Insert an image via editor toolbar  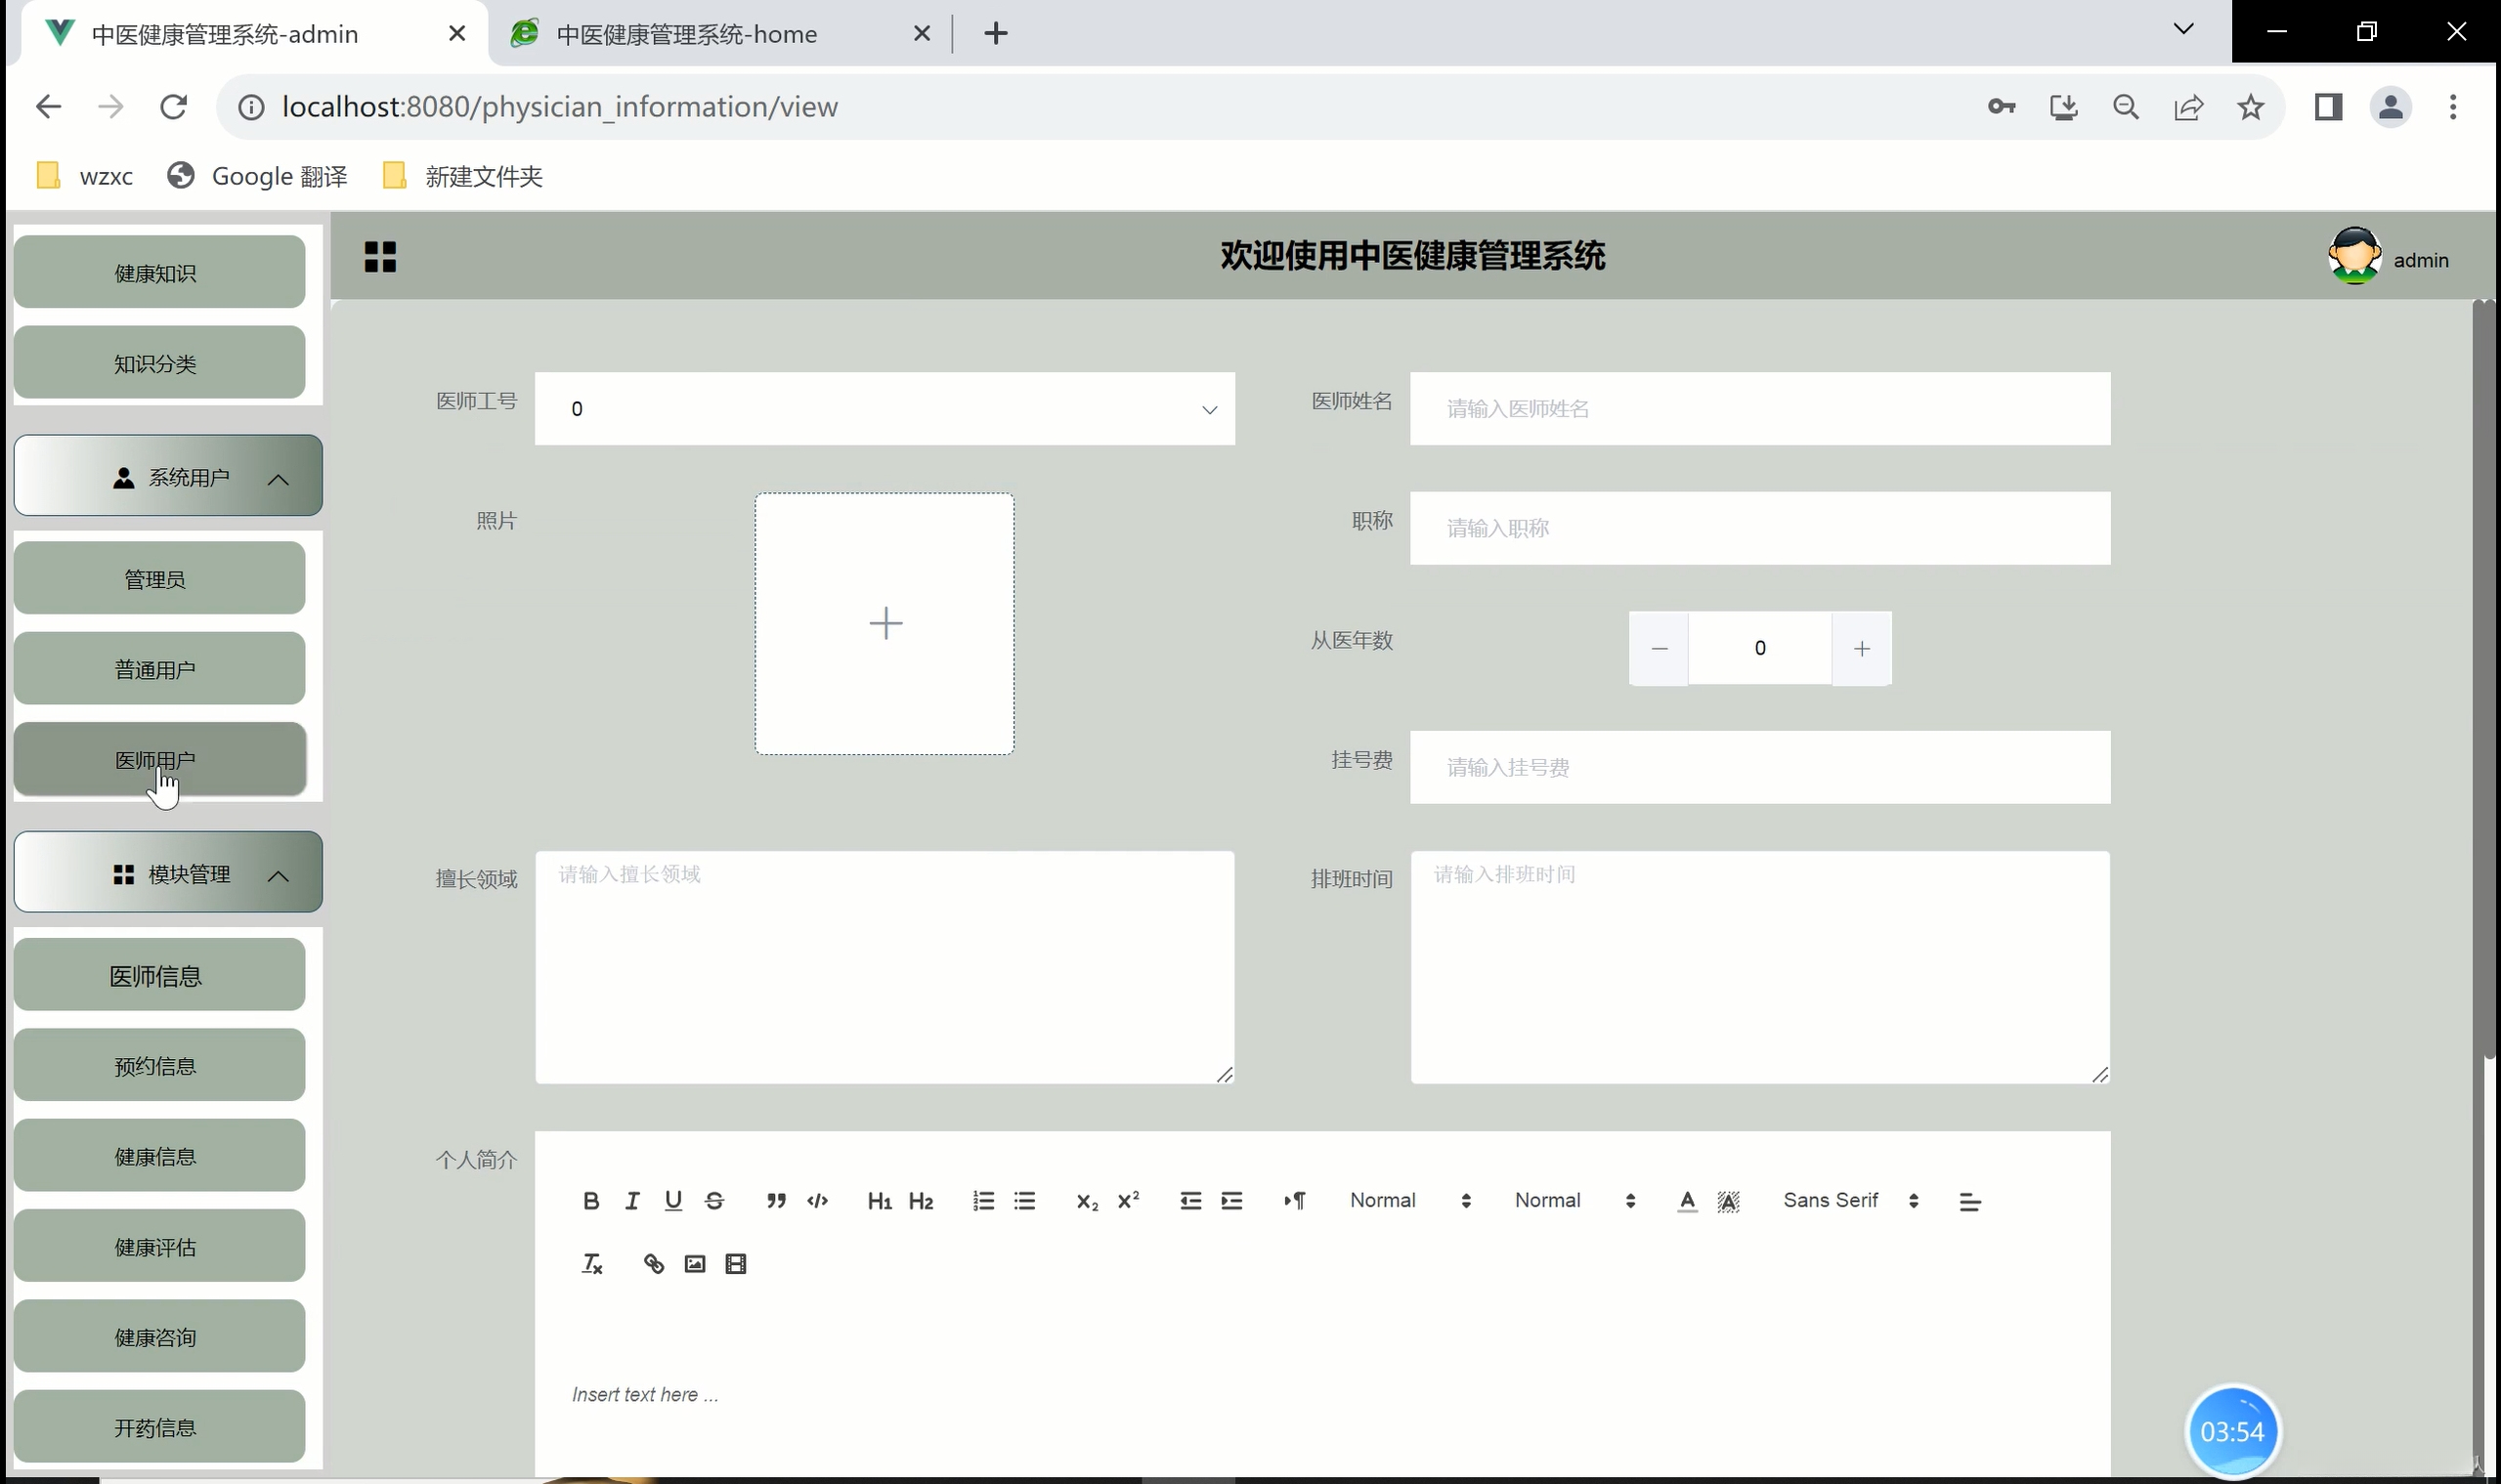[694, 1264]
